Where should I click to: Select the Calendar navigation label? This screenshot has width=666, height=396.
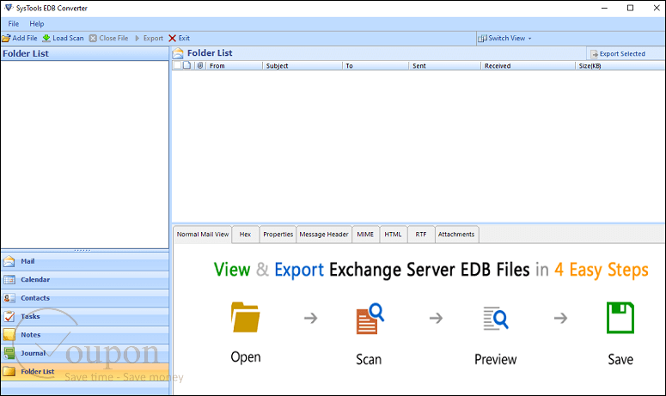pyautogui.click(x=35, y=280)
